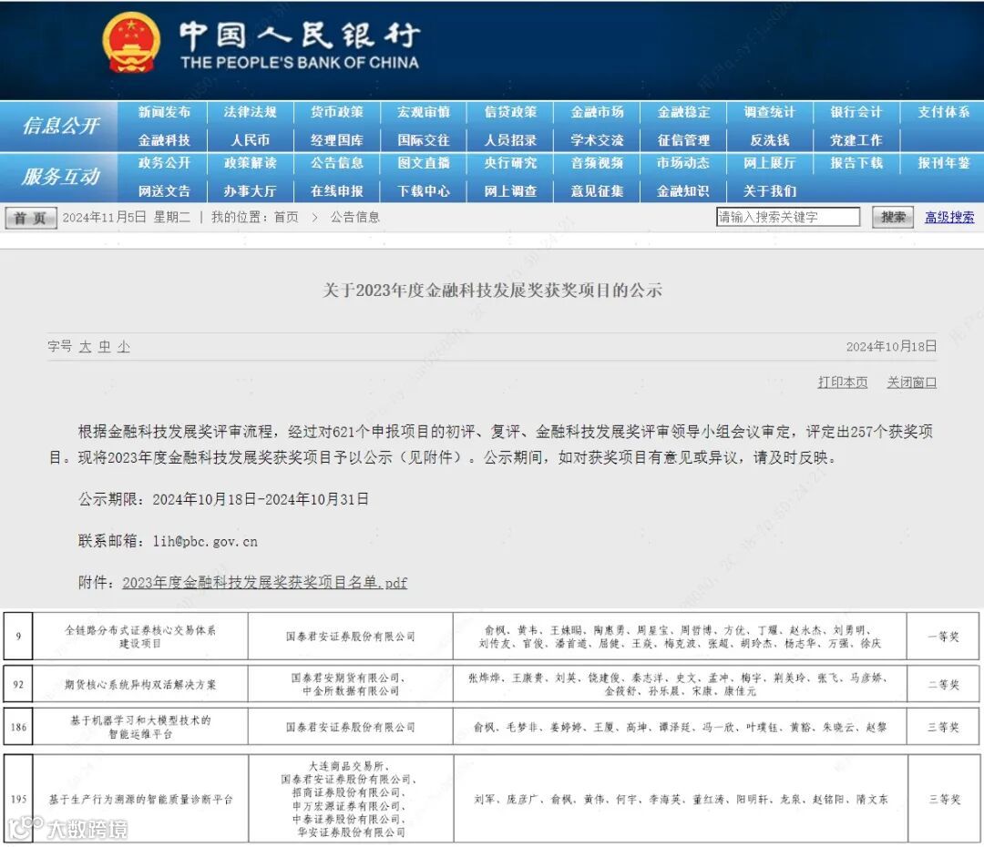Click the national emblem logo
Screen dimensions: 984x847
point(130,43)
